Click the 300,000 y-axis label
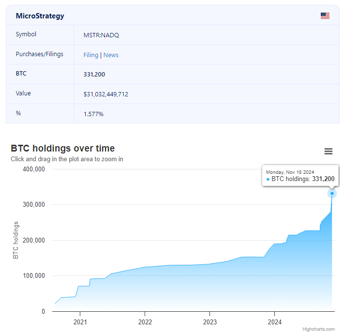Viewport: 343px width, 335px height. point(34,204)
